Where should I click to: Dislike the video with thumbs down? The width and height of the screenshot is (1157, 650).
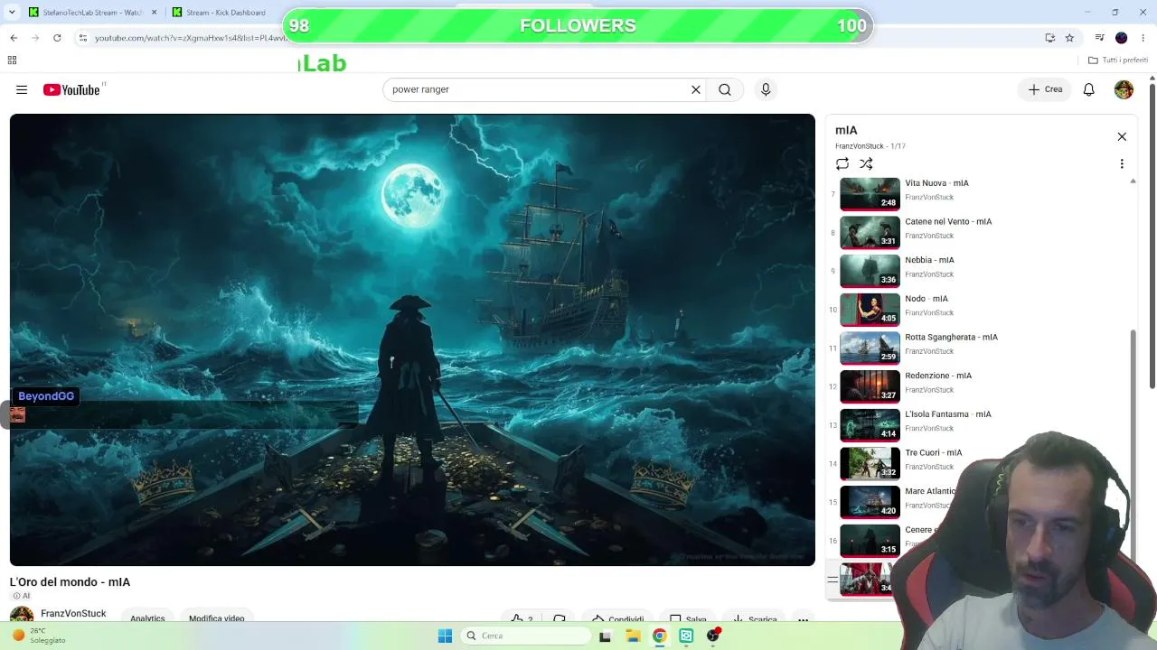[560, 618]
